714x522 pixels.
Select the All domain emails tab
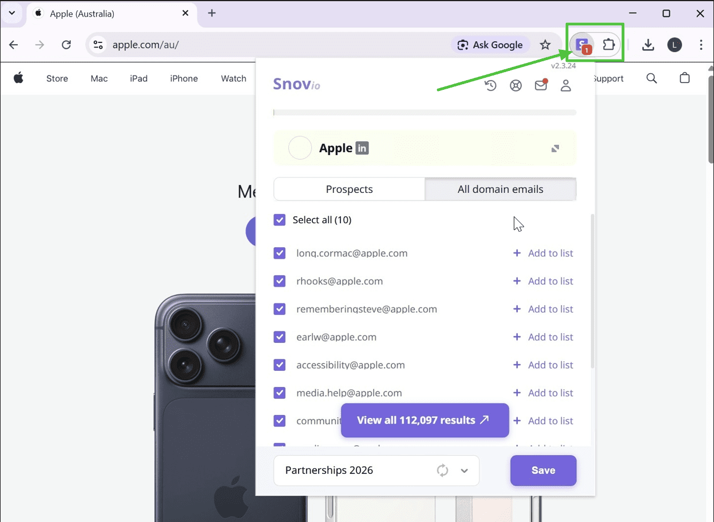(x=500, y=189)
